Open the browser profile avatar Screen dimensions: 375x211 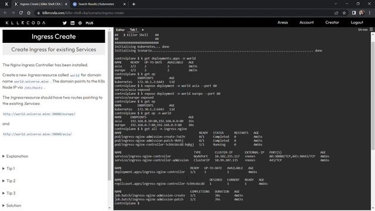click(x=362, y=13)
